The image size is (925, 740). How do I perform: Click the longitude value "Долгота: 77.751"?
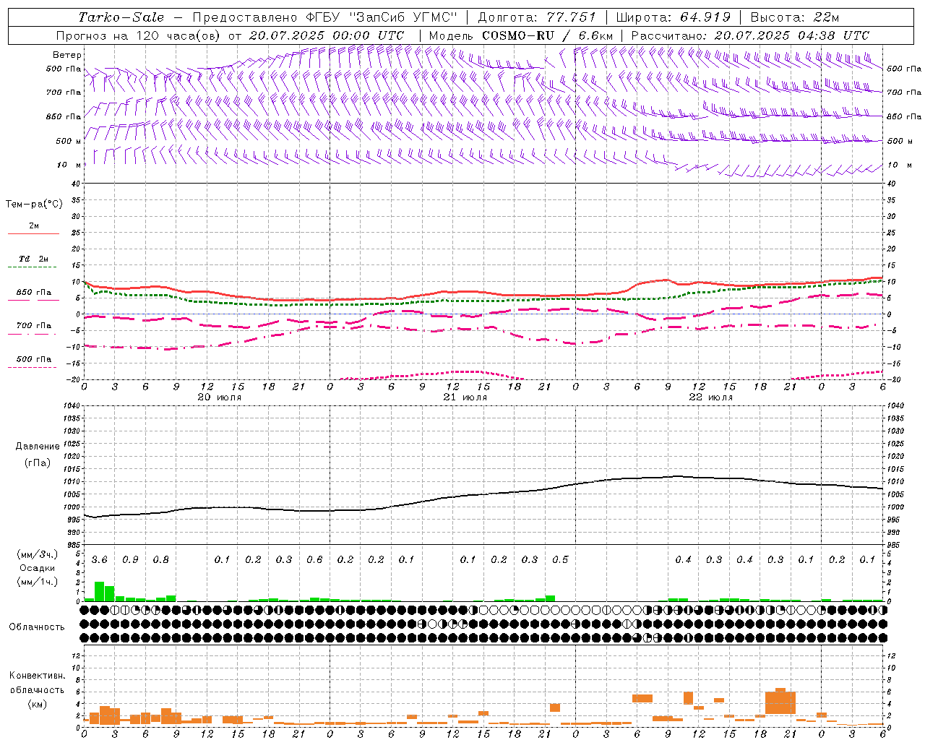pos(537,17)
